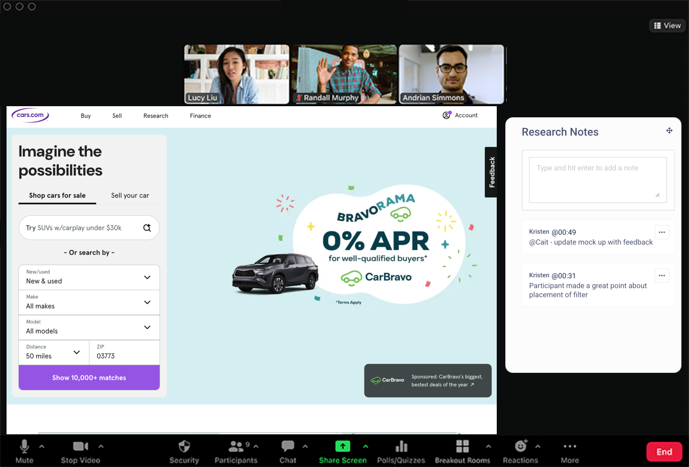Image resolution: width=689 pixels, height=467 pixels.
Task: Expand microphone audio options arrow
Action: 42,446
